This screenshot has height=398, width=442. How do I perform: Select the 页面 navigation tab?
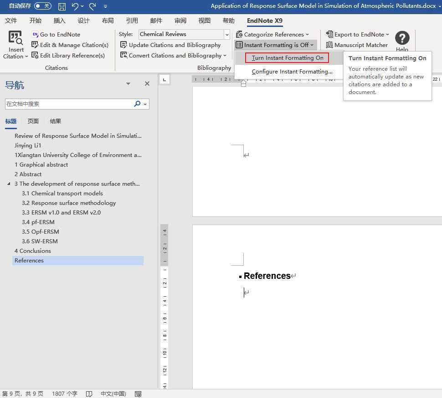point(33,121)
